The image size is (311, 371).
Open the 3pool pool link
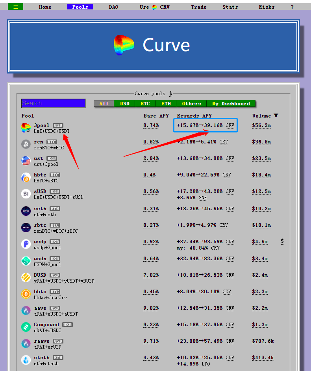click(41, 125)
